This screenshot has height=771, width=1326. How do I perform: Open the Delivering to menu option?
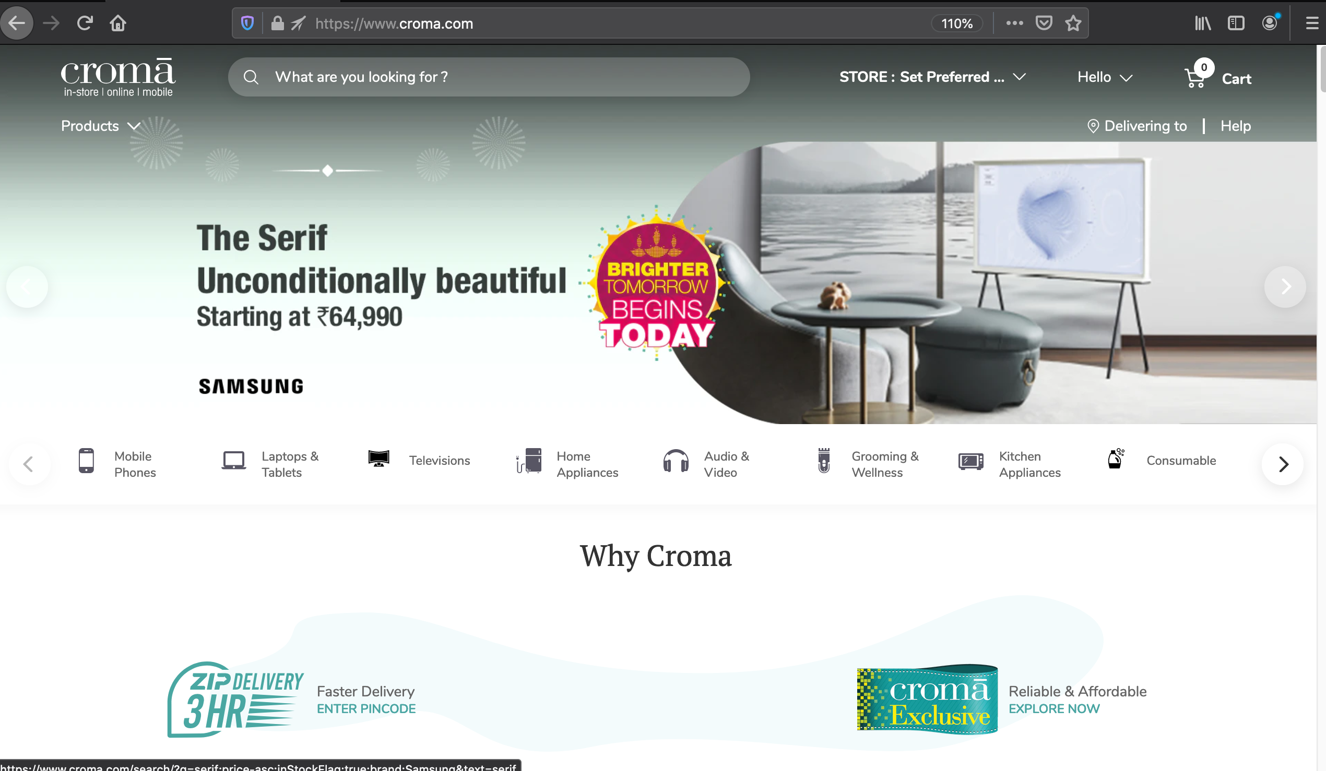(1137, 126)
